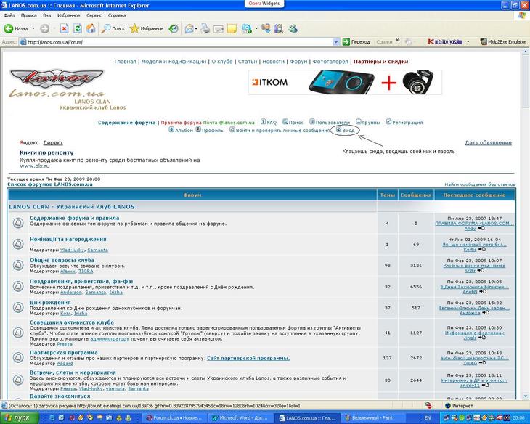Click the Windows Пуск start button

click(x=16, y=418)
